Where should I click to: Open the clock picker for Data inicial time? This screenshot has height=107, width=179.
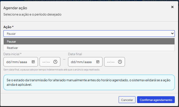[x=55, y=62]
